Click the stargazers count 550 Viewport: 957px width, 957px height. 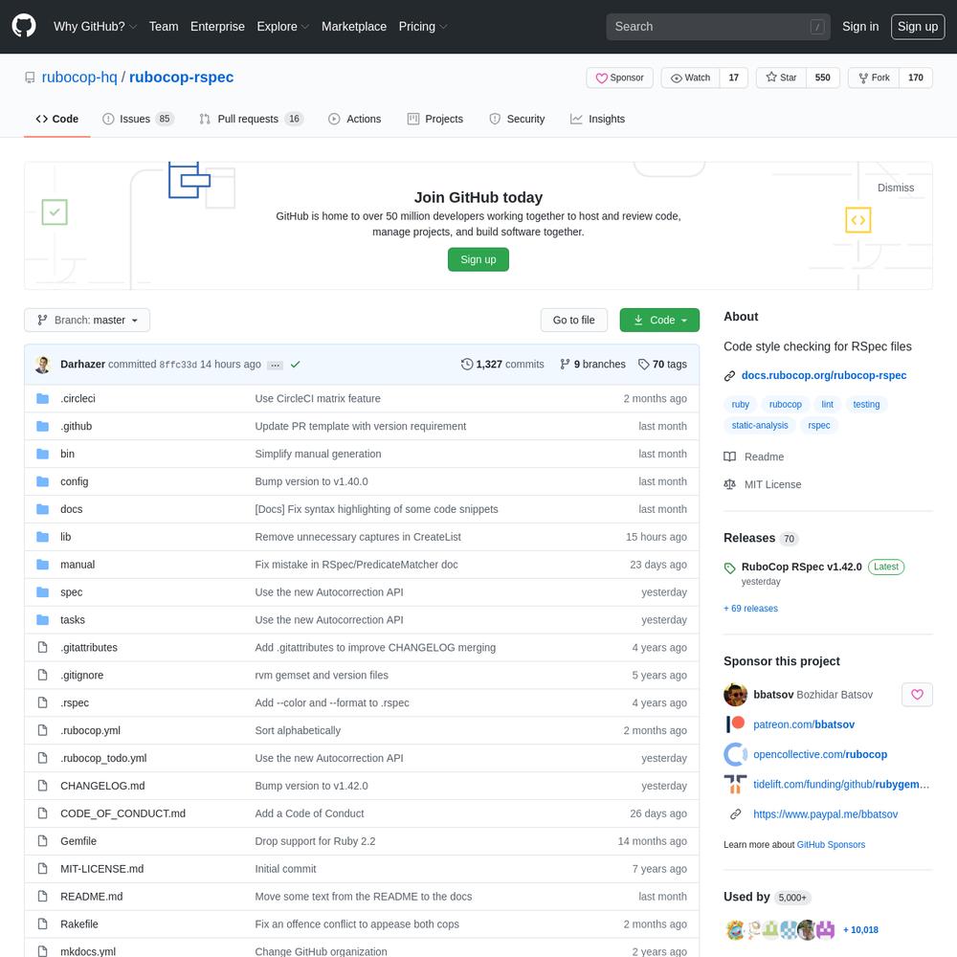click(823, 78)
